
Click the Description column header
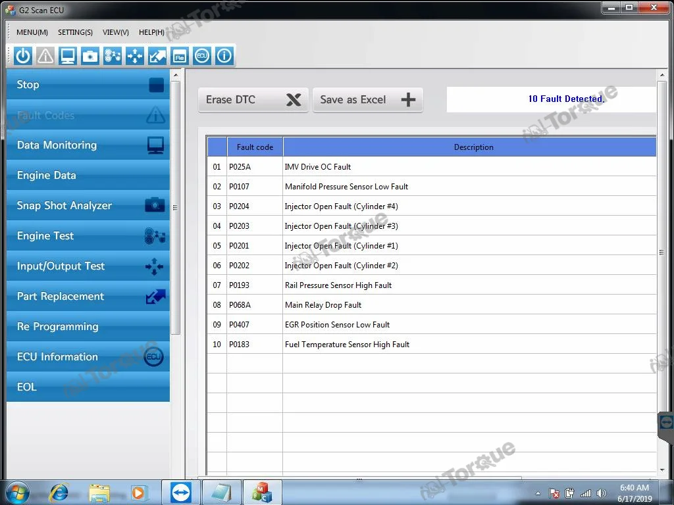click(470, 147)
